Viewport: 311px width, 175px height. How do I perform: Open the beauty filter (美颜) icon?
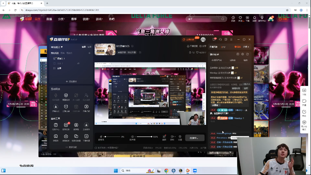coord(164,138)
